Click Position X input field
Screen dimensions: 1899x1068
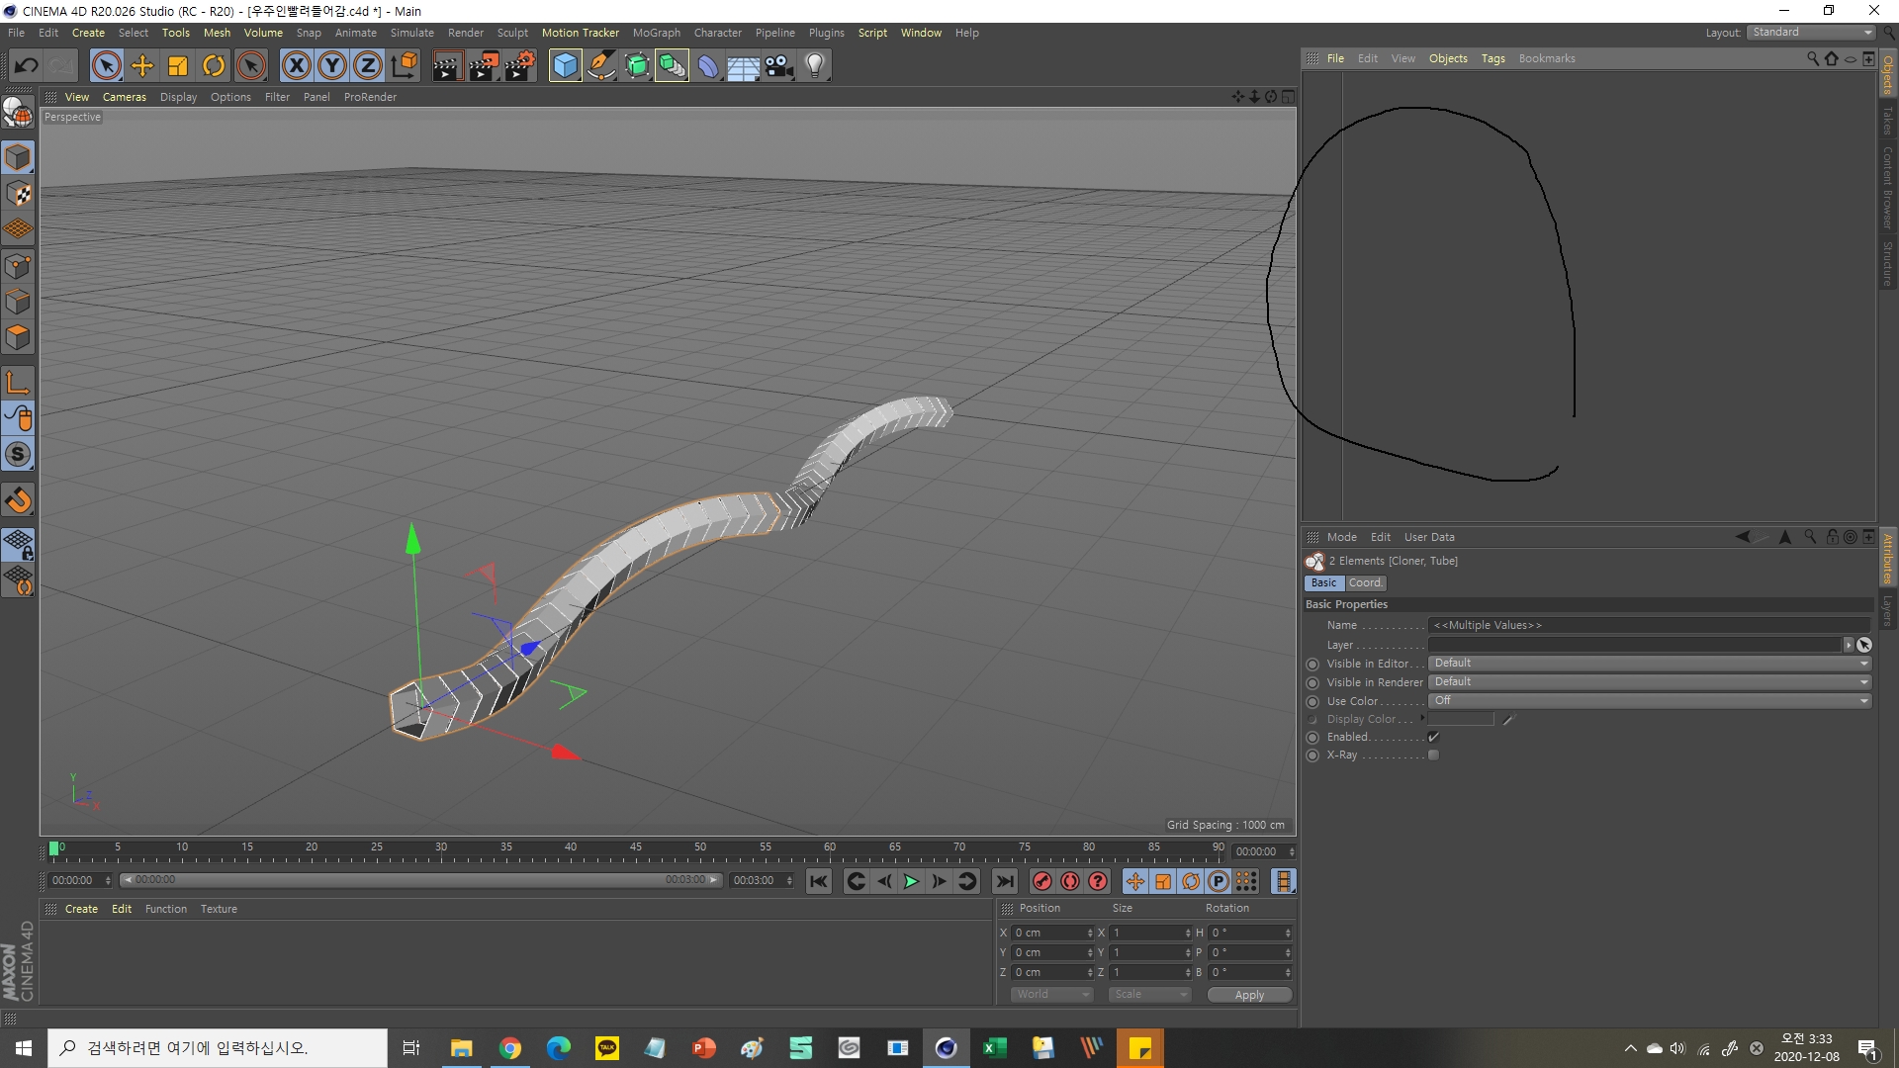coord(1052,933)
